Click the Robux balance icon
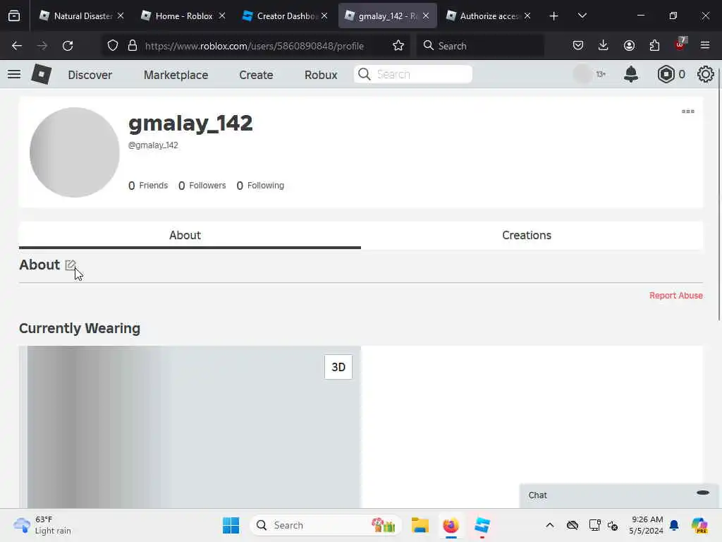This screenshot has width=722, height=542. coord(666,74)
